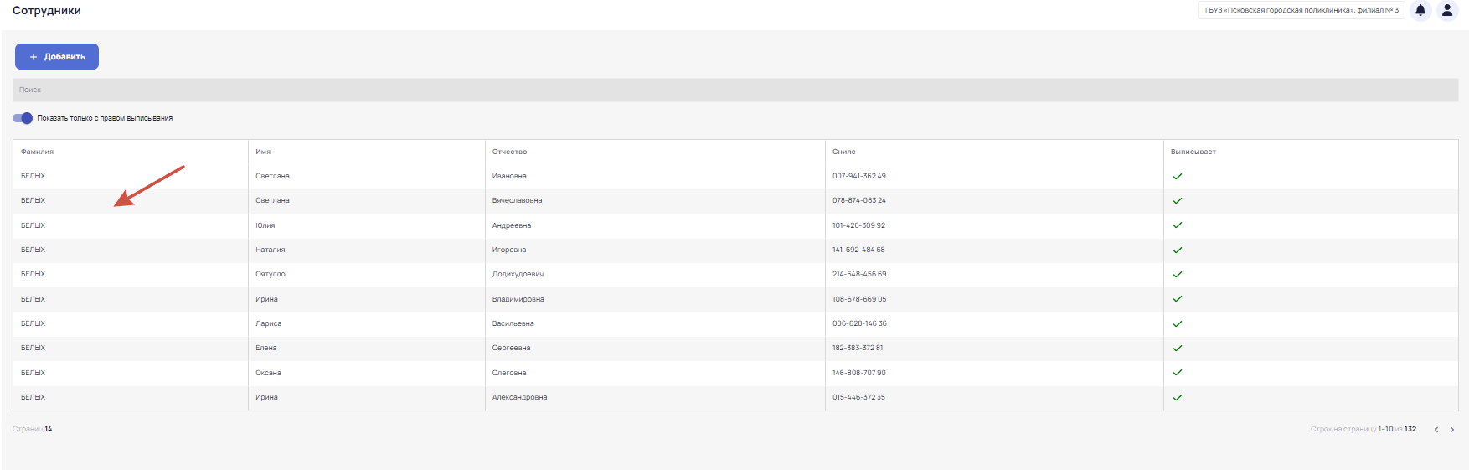
Task: Click the patronymic Вячеславовна
Action: 517,200
